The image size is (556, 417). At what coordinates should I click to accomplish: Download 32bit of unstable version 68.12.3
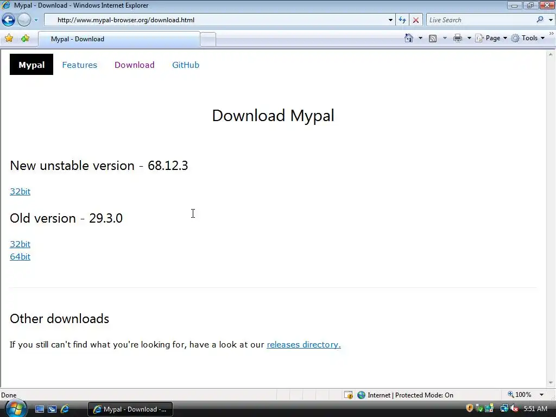[20, 192]
